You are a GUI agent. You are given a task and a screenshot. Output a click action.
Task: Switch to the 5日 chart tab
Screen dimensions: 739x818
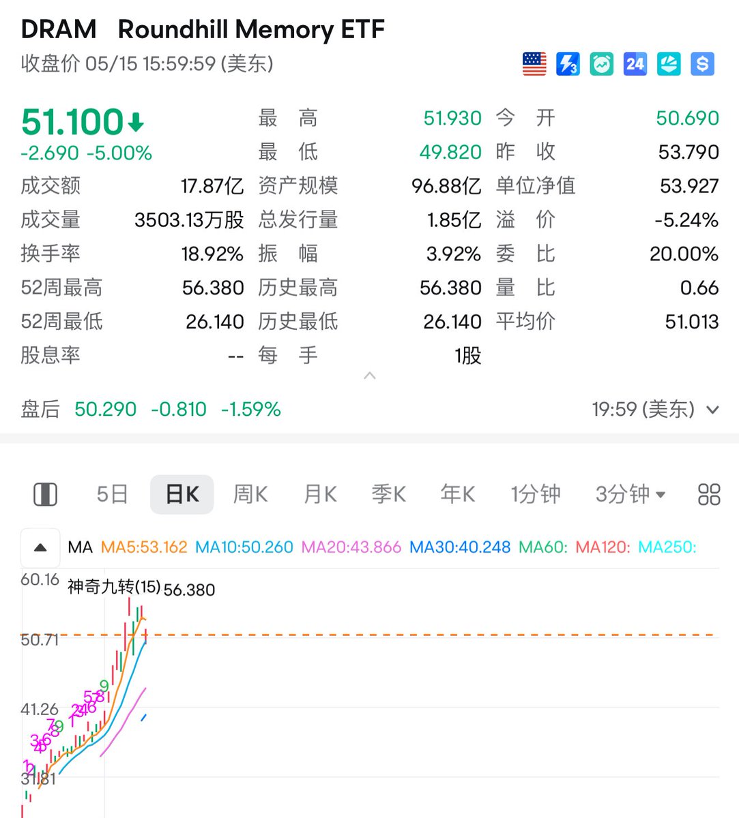click(113, 494)
